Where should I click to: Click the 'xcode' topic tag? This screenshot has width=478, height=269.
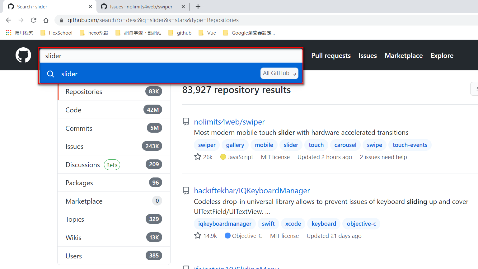[x=293, y=224]
